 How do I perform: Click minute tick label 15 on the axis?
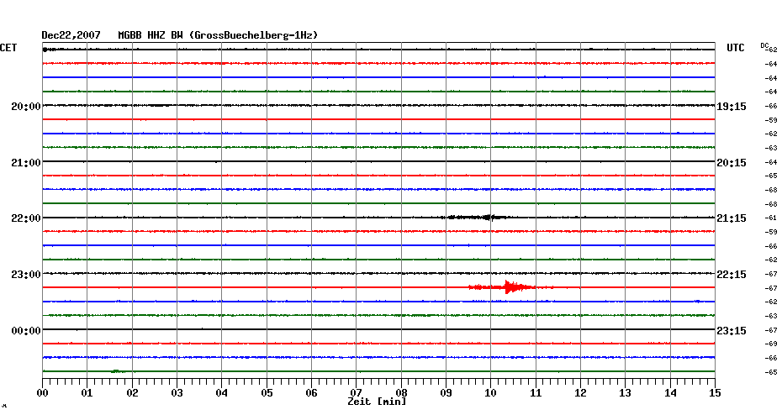714,393
